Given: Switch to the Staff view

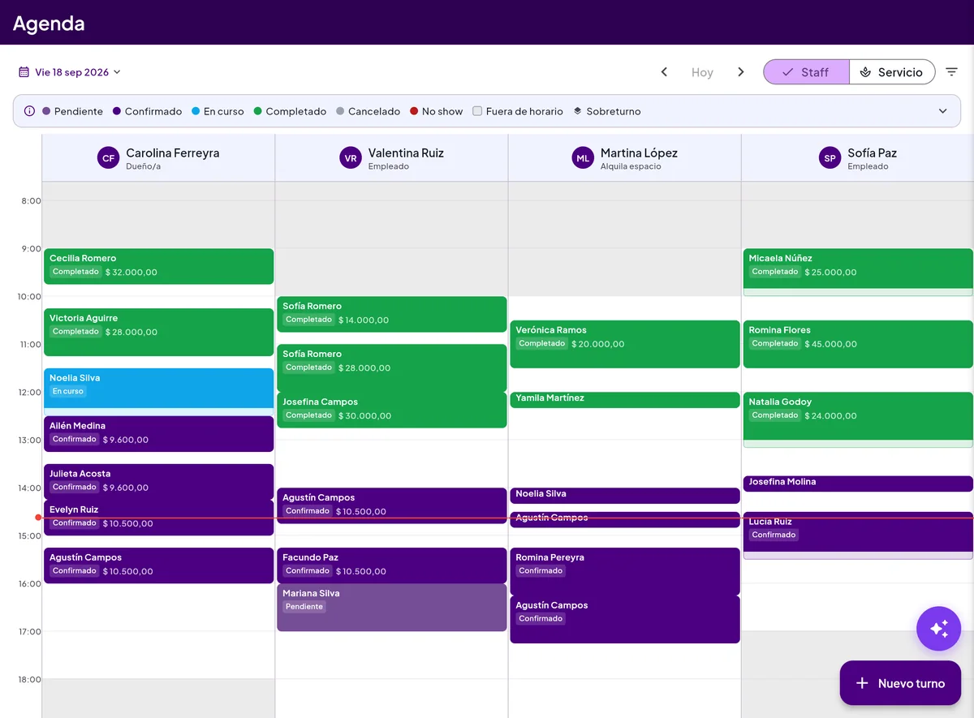Looking at the screenshot, I should coord(806,72).
